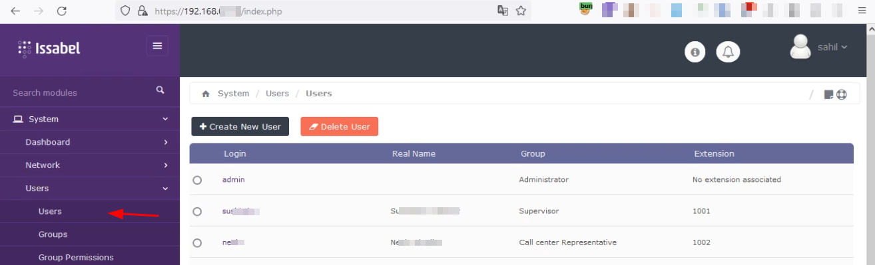Viewport: 875px width, 265px height.
Task: Go back with the browser back arrow
Action: [15, 11]
